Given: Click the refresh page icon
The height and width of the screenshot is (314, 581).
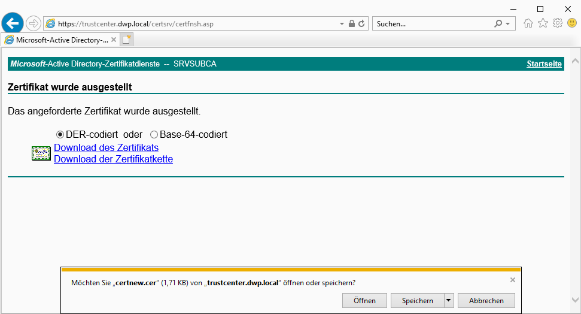Looking at the screenshot, I should 361,24.
